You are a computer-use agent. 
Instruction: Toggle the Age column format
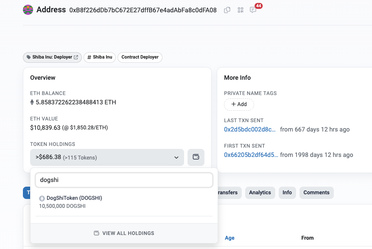[x=229, y=238]
